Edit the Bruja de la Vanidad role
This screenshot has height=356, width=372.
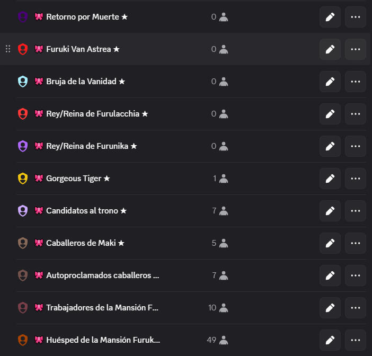click(330, 82)
